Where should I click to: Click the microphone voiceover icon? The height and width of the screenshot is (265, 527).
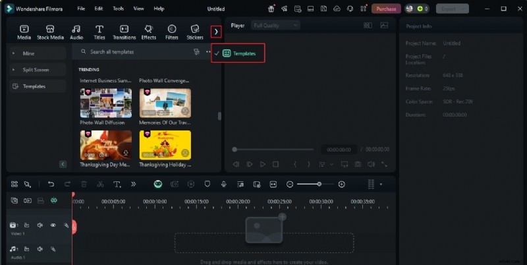pyautogui.click(x=224, y=185)
